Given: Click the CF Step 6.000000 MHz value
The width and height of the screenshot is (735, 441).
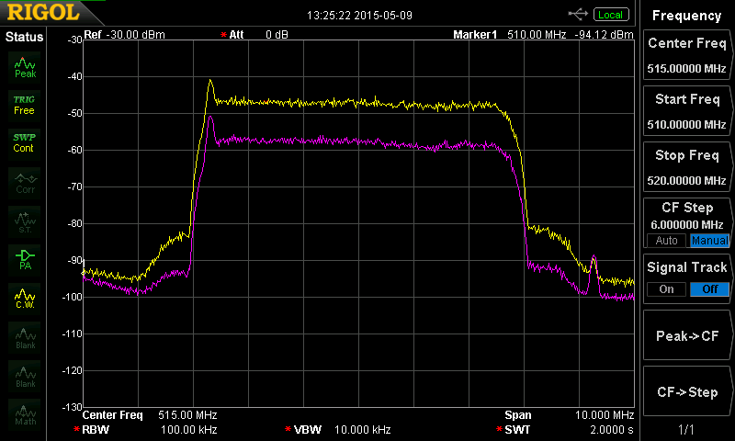Looking at the screenshot, I should click(x=686, y=224).
